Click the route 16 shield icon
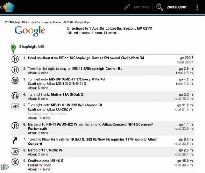This screenshot has width=205, height=173. point(15,162)
